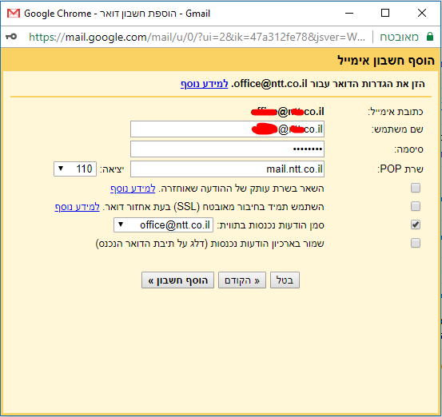Image resolution: width=442 pixels, height=417 pixels.
Task: Click the הוסף חשבון (Add account) button
Action: tap(177, 280)
